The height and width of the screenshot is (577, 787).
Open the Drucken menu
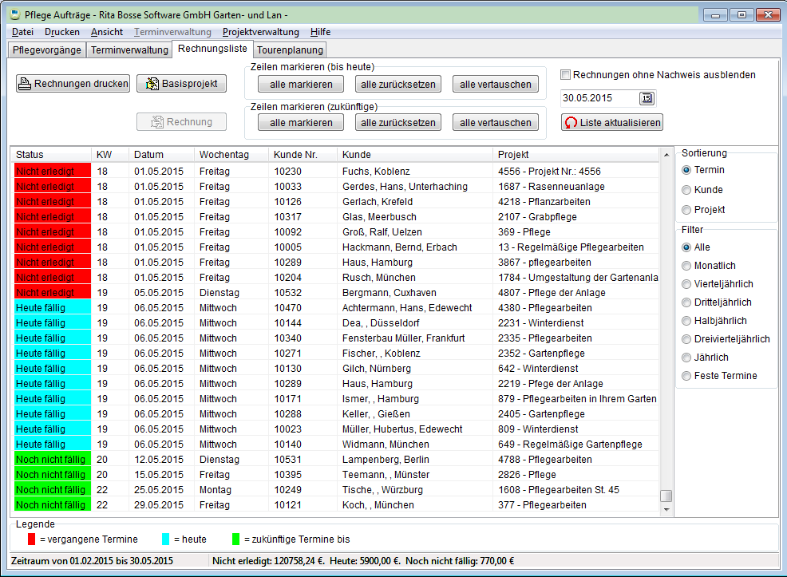pos(62,32)
